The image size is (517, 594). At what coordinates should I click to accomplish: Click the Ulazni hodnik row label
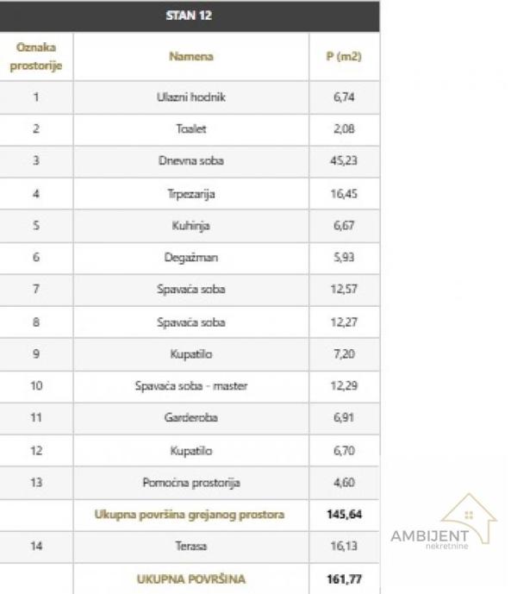coord(191,97)
